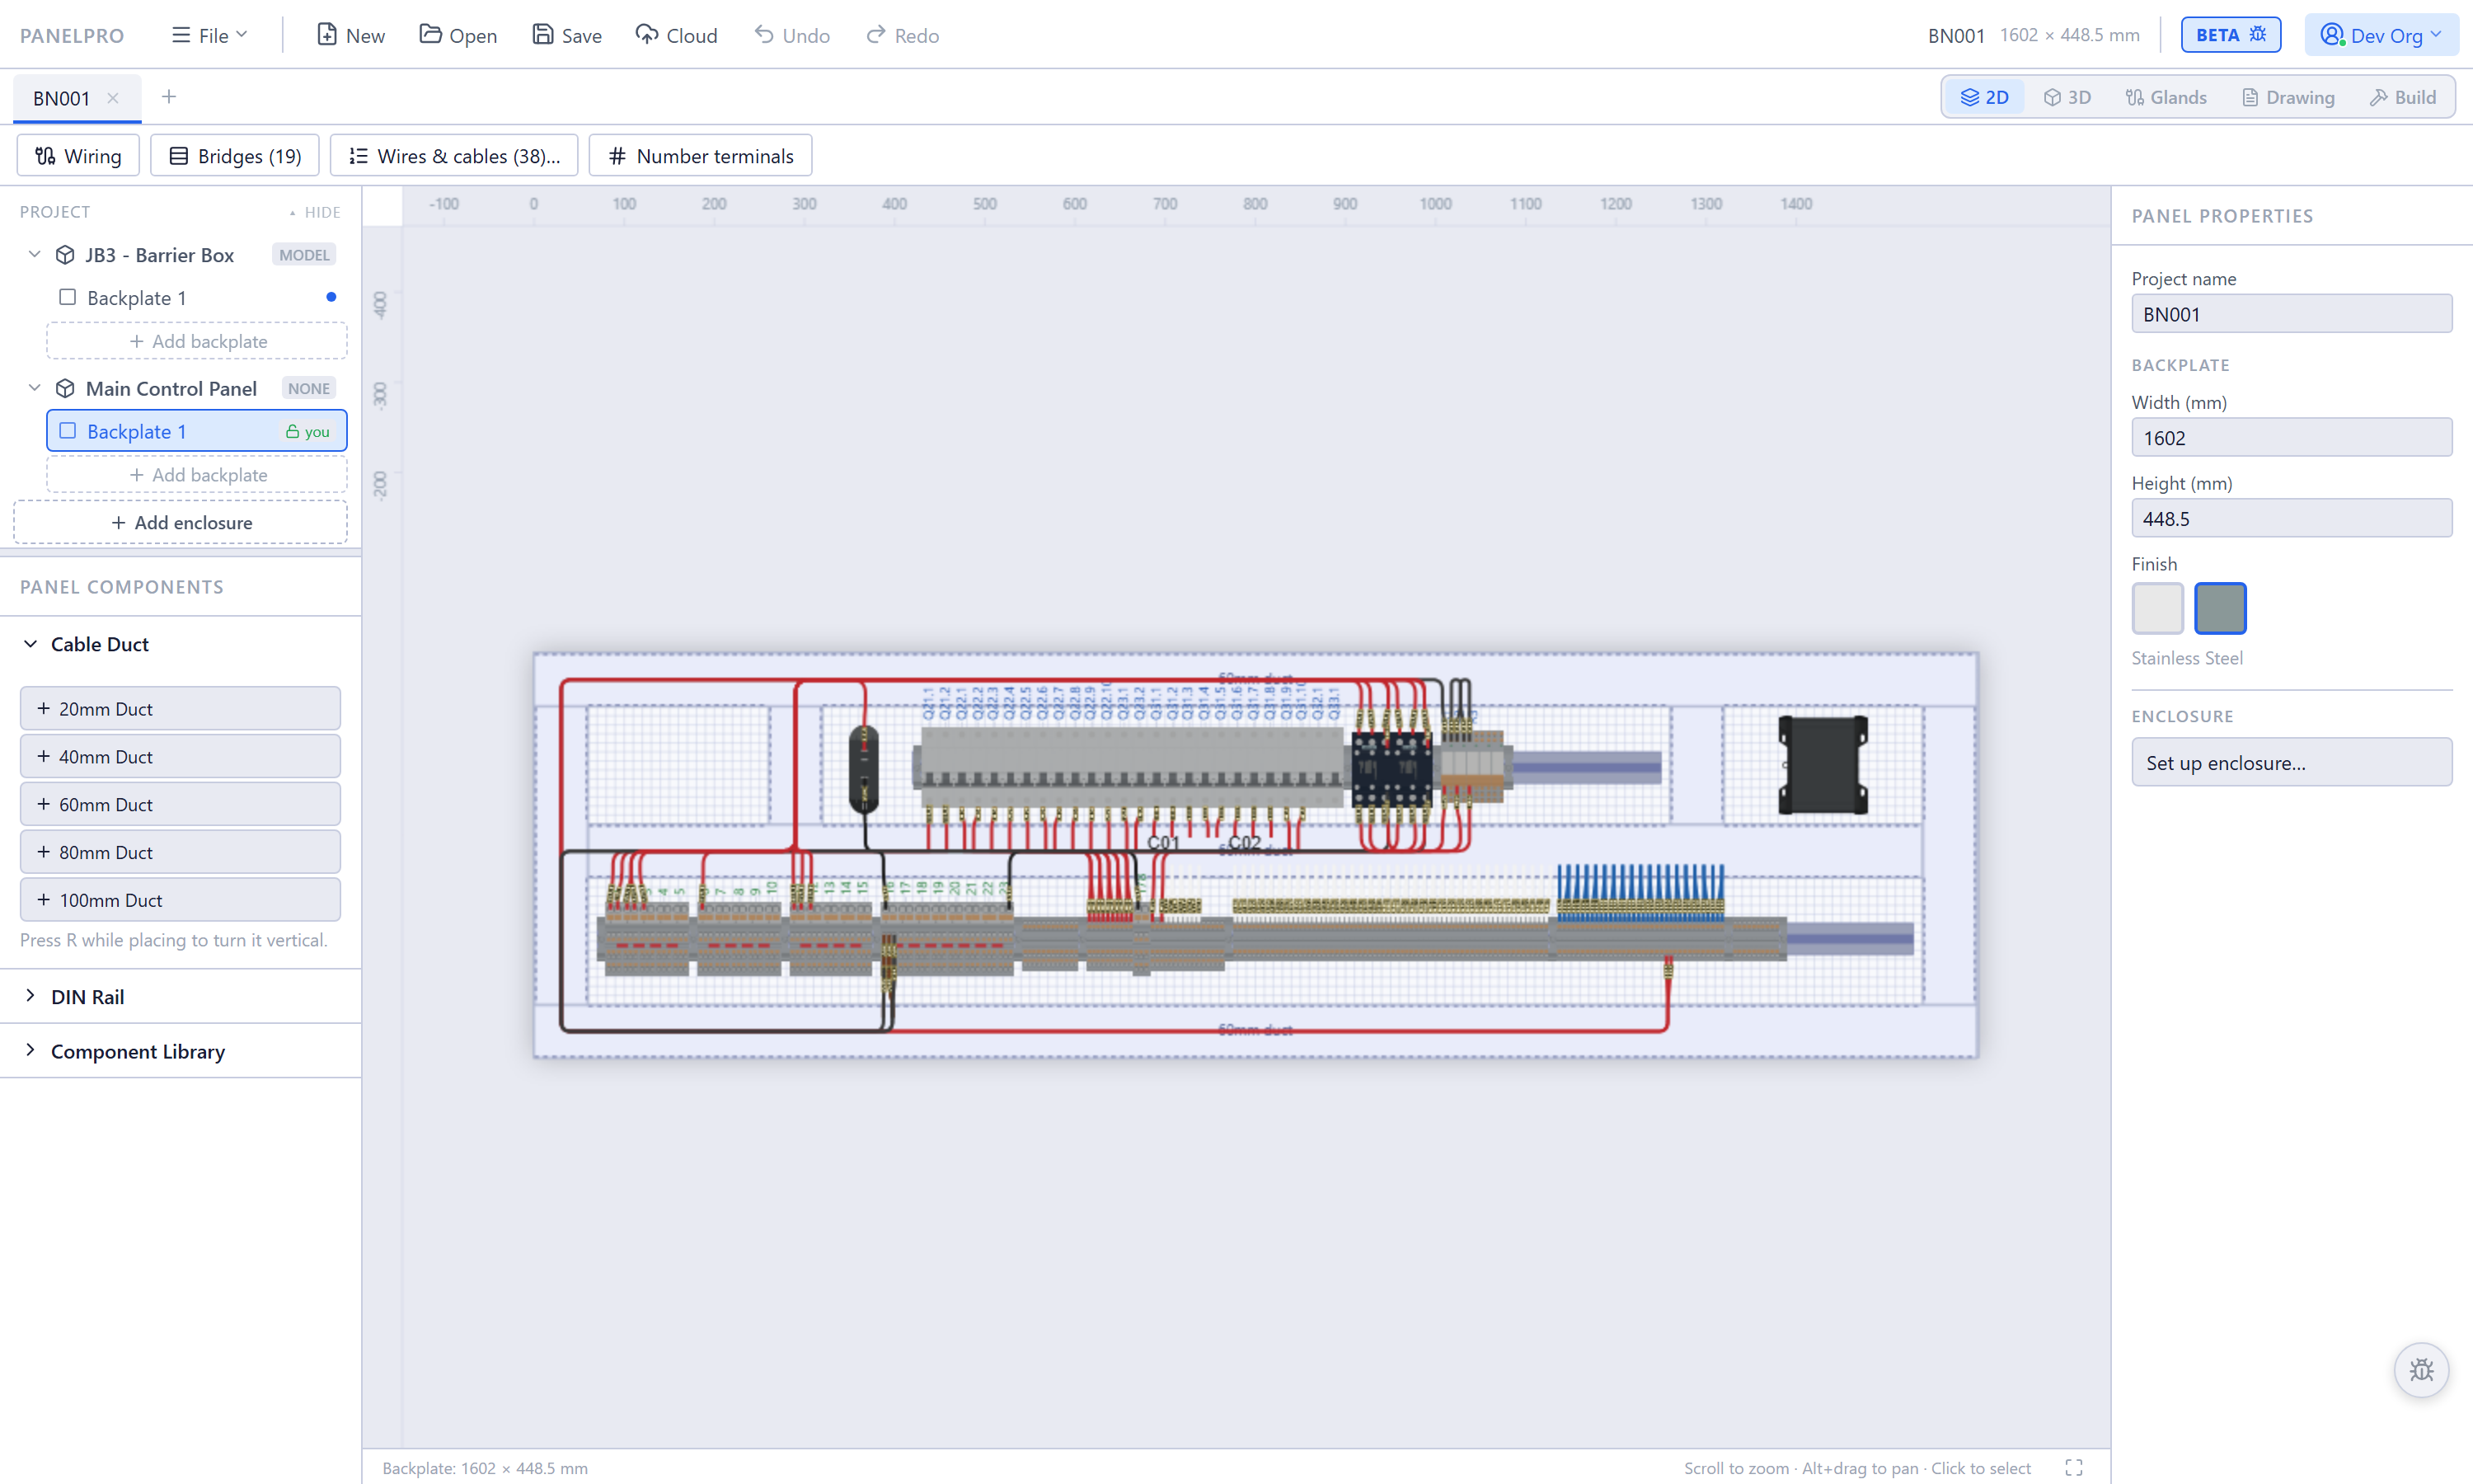Click the Add enclosure button
The image size is (2473, 1484).
point(181,523)
